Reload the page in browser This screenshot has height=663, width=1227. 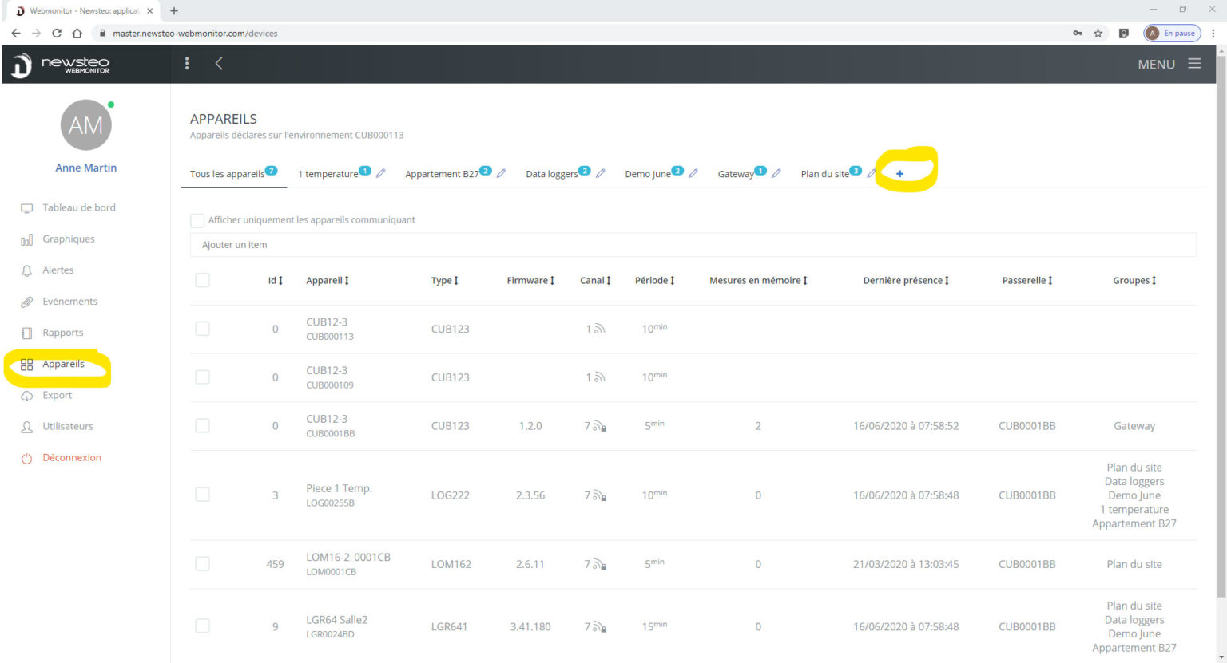tap(57, 33)
